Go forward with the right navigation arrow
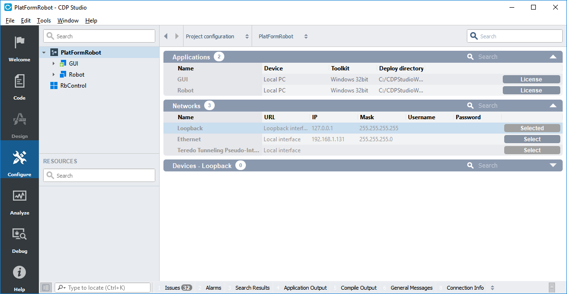 (x=177, y=36)
